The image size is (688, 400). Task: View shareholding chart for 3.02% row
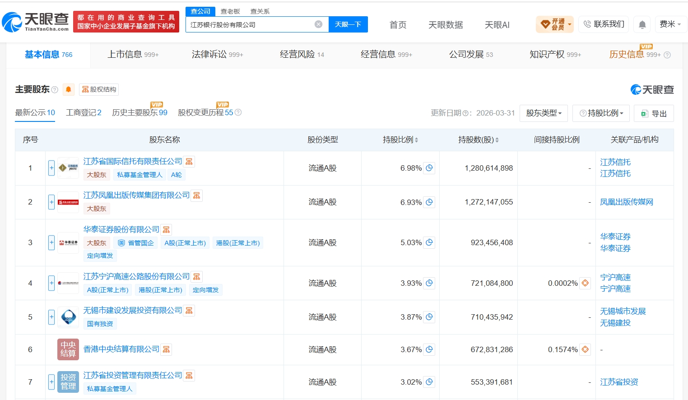coord(429,382)
